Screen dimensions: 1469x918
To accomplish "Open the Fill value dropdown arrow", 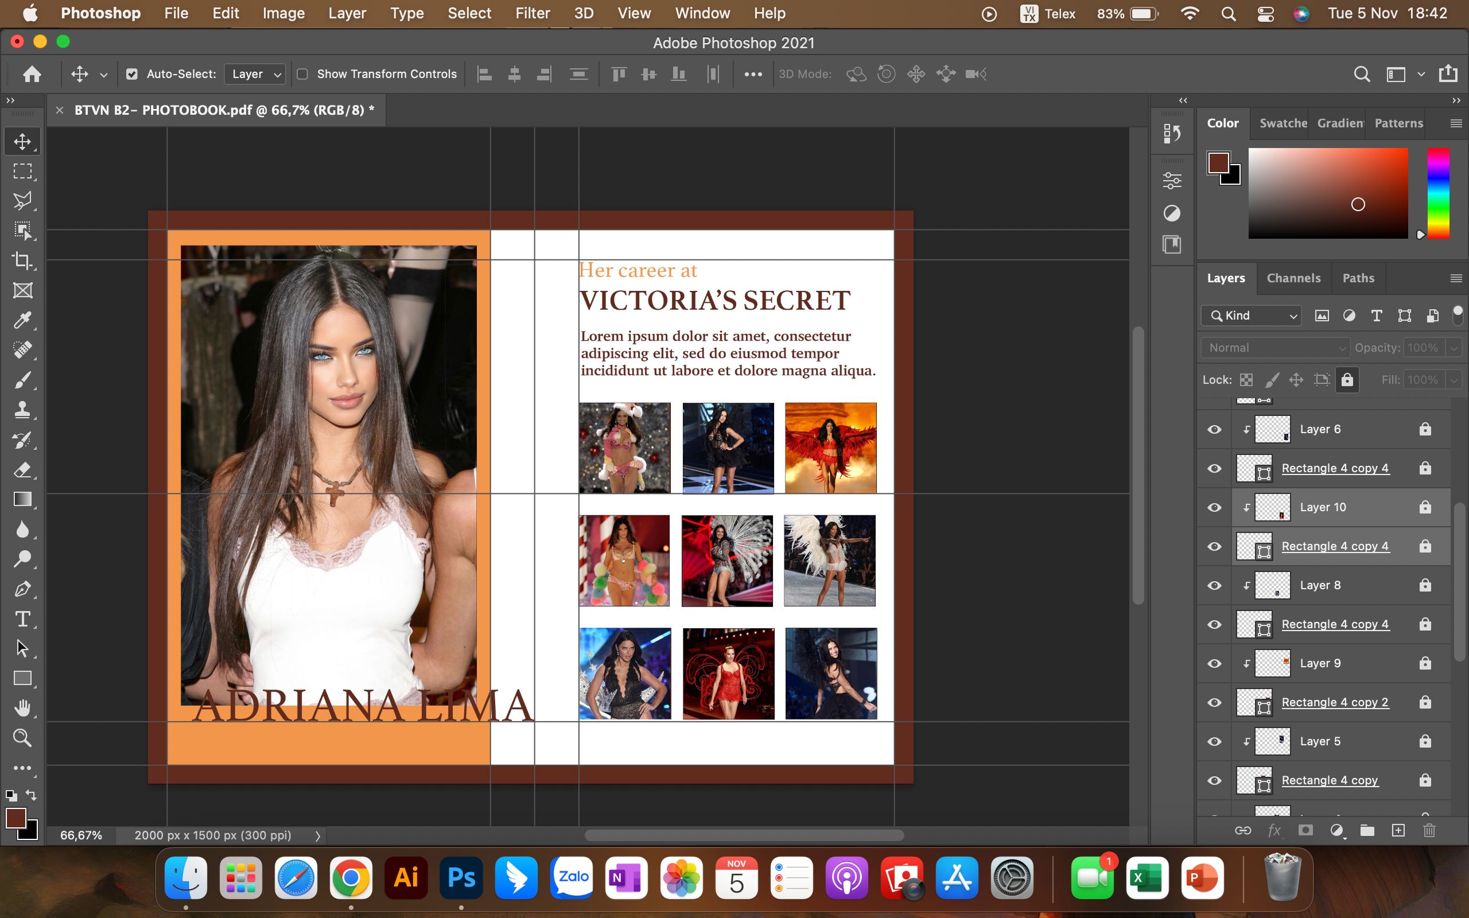I will [1454, 380].
